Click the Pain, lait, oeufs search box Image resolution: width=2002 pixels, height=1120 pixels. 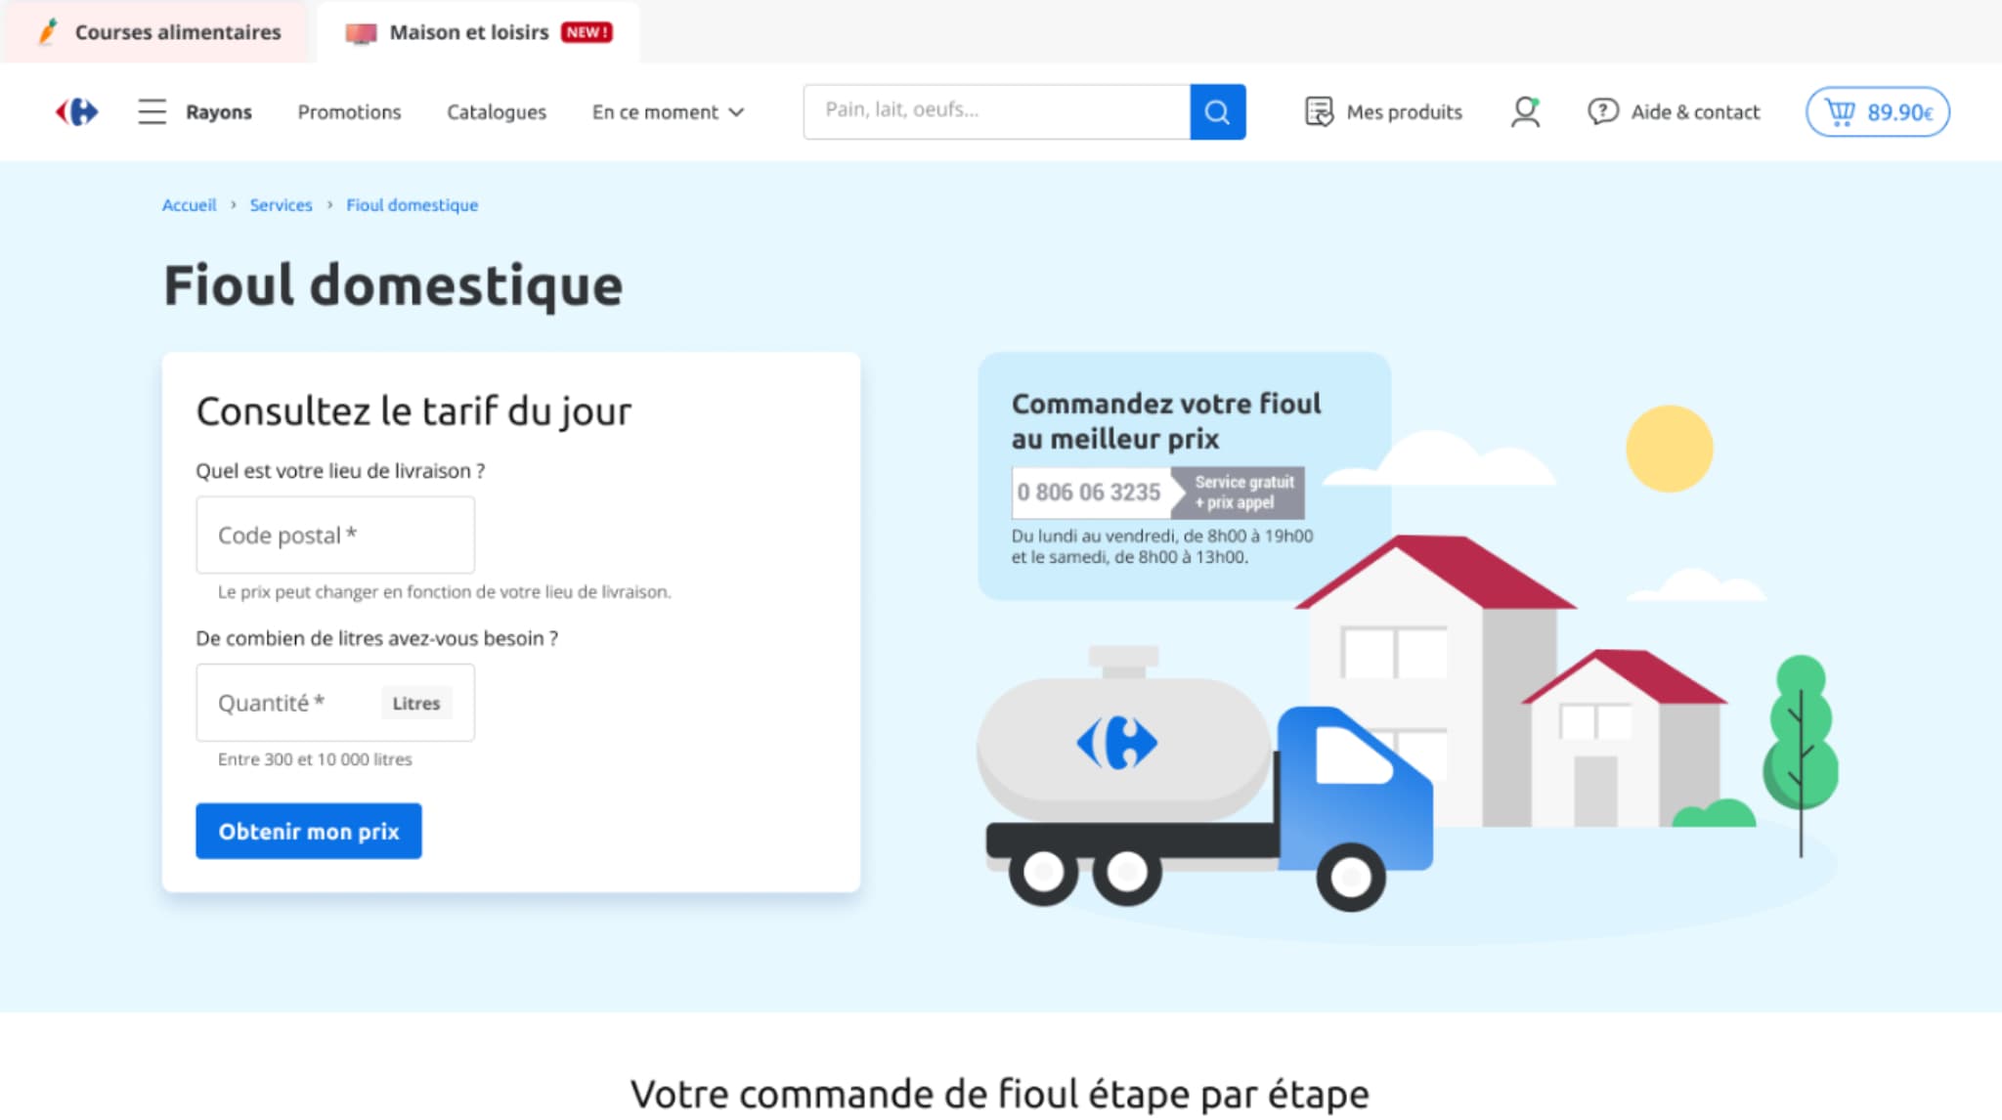[x=995, y=111]
